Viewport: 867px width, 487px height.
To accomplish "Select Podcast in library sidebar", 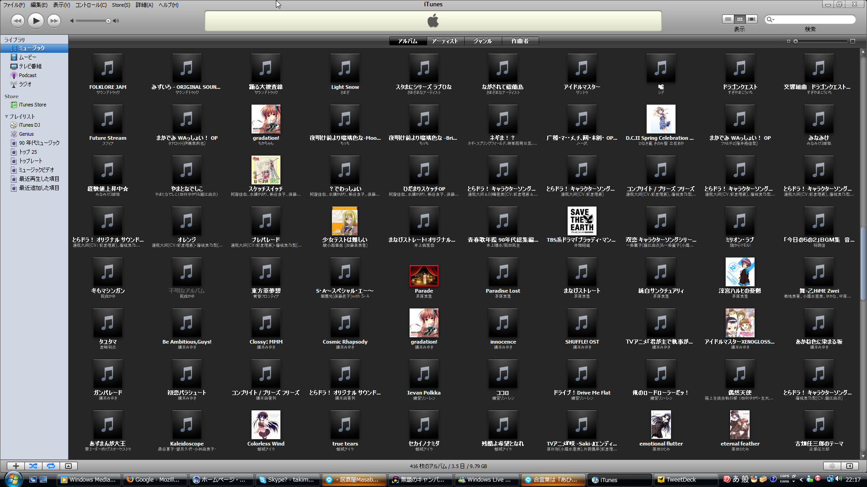I will coord(34,75).
